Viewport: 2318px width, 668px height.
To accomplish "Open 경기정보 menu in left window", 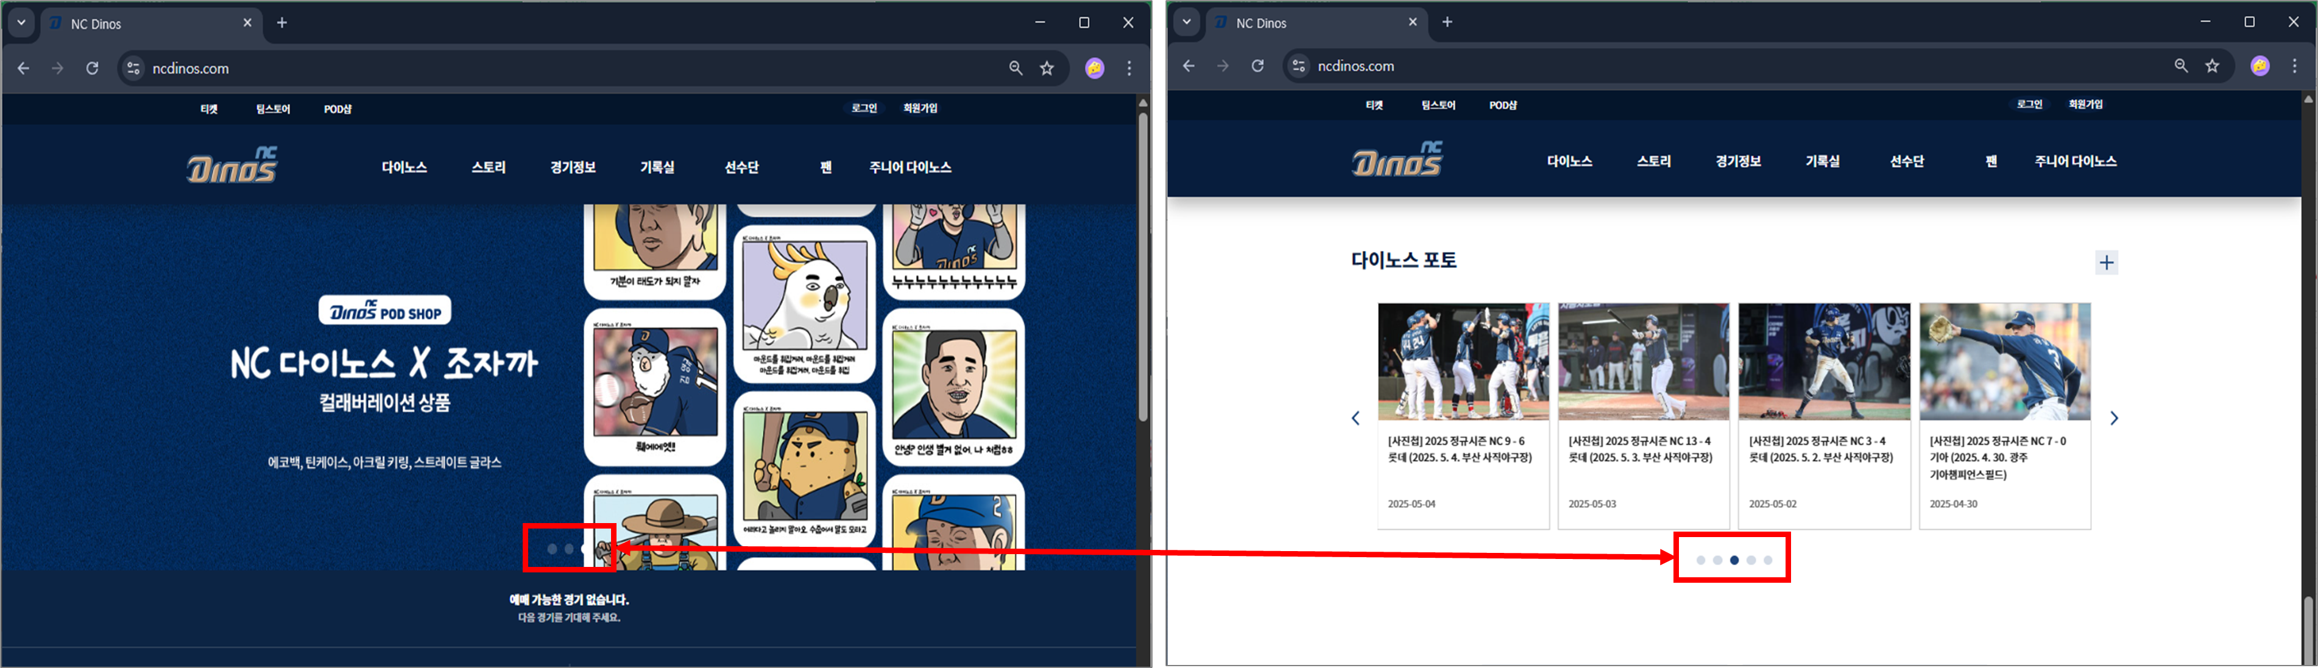I will point(572,167).
